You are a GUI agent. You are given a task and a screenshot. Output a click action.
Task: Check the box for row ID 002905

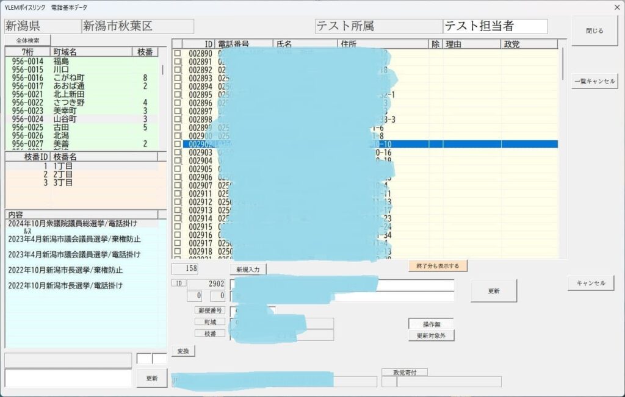tap(178, 169)
